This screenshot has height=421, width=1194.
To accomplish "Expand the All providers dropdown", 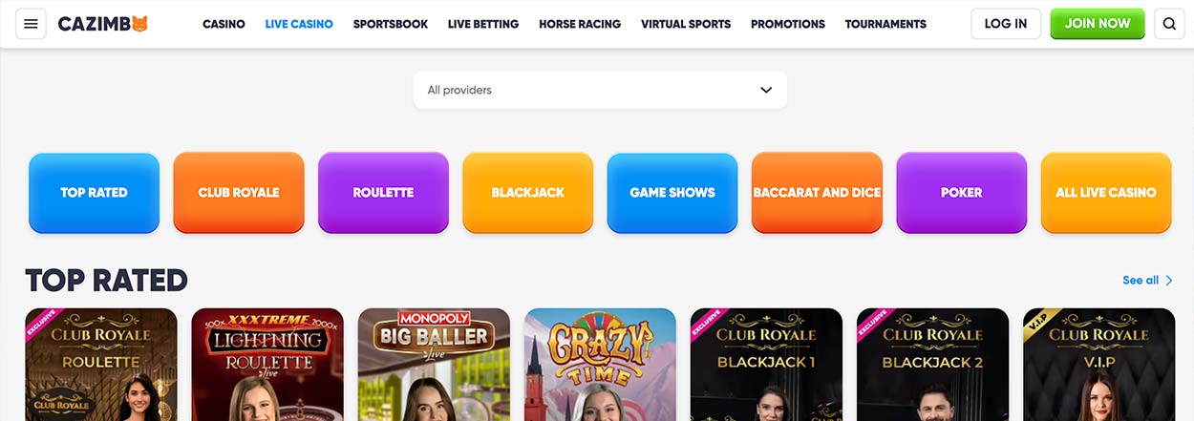I will (x=600, y=90).
